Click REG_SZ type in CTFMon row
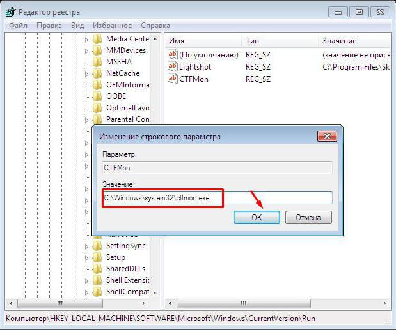 (258, 79)
